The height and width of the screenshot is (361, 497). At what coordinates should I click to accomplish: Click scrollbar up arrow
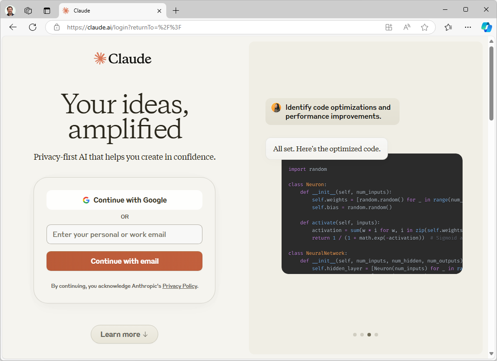click(491, 41)
